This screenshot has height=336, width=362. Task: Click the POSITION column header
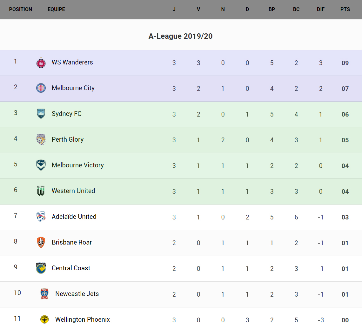point(21,10)
